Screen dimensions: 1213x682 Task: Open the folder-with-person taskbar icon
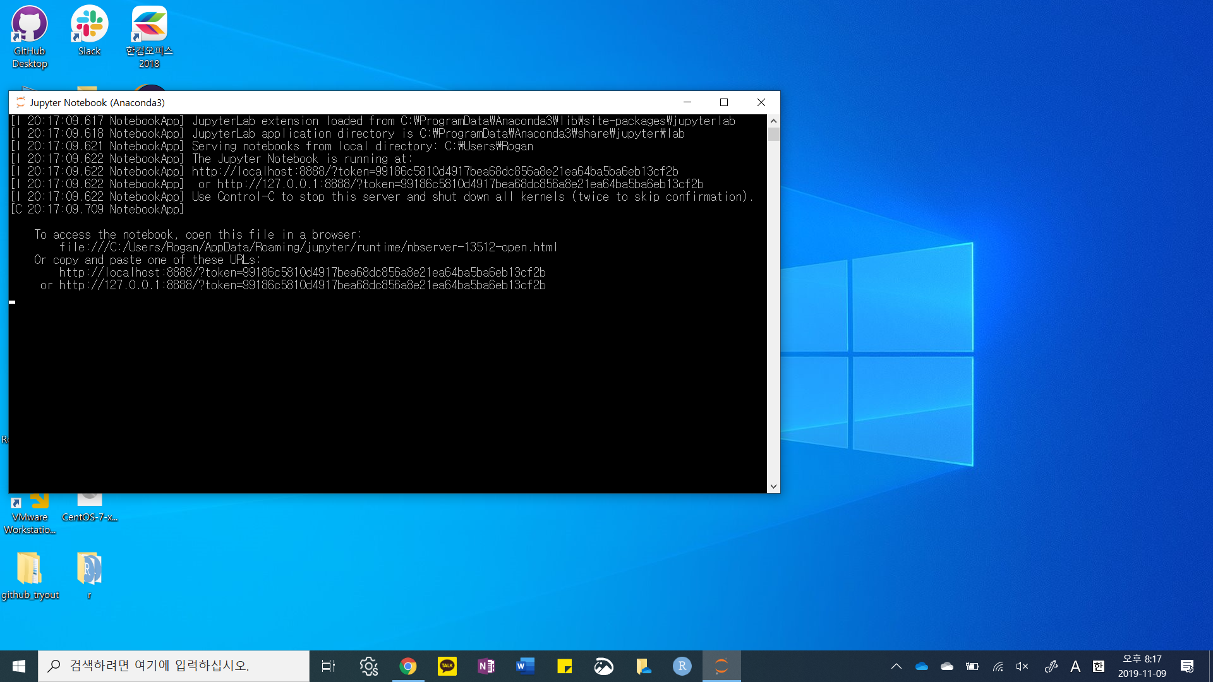(643, 666)
